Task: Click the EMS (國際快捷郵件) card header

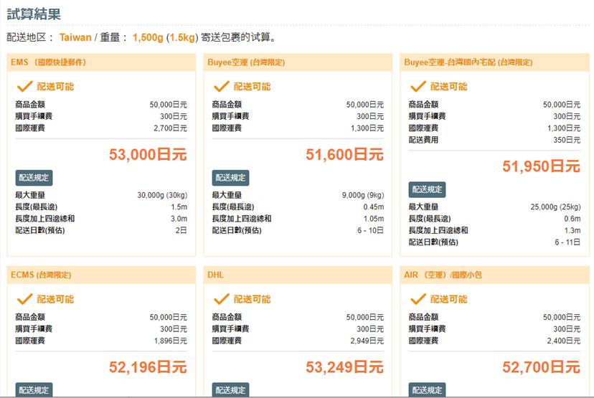Action: coord(101,62)
